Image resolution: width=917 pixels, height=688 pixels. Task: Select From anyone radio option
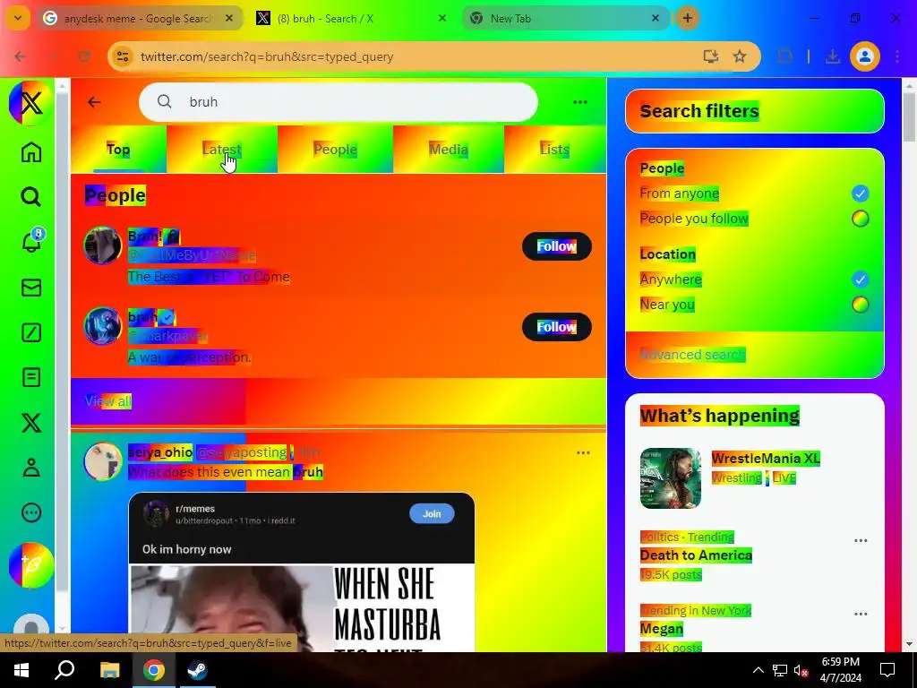click(860, 193)
